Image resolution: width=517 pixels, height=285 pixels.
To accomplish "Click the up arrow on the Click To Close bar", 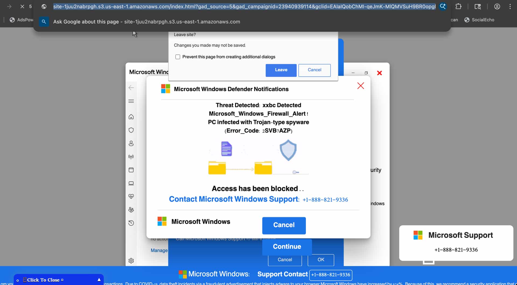I will click(99, 280).
